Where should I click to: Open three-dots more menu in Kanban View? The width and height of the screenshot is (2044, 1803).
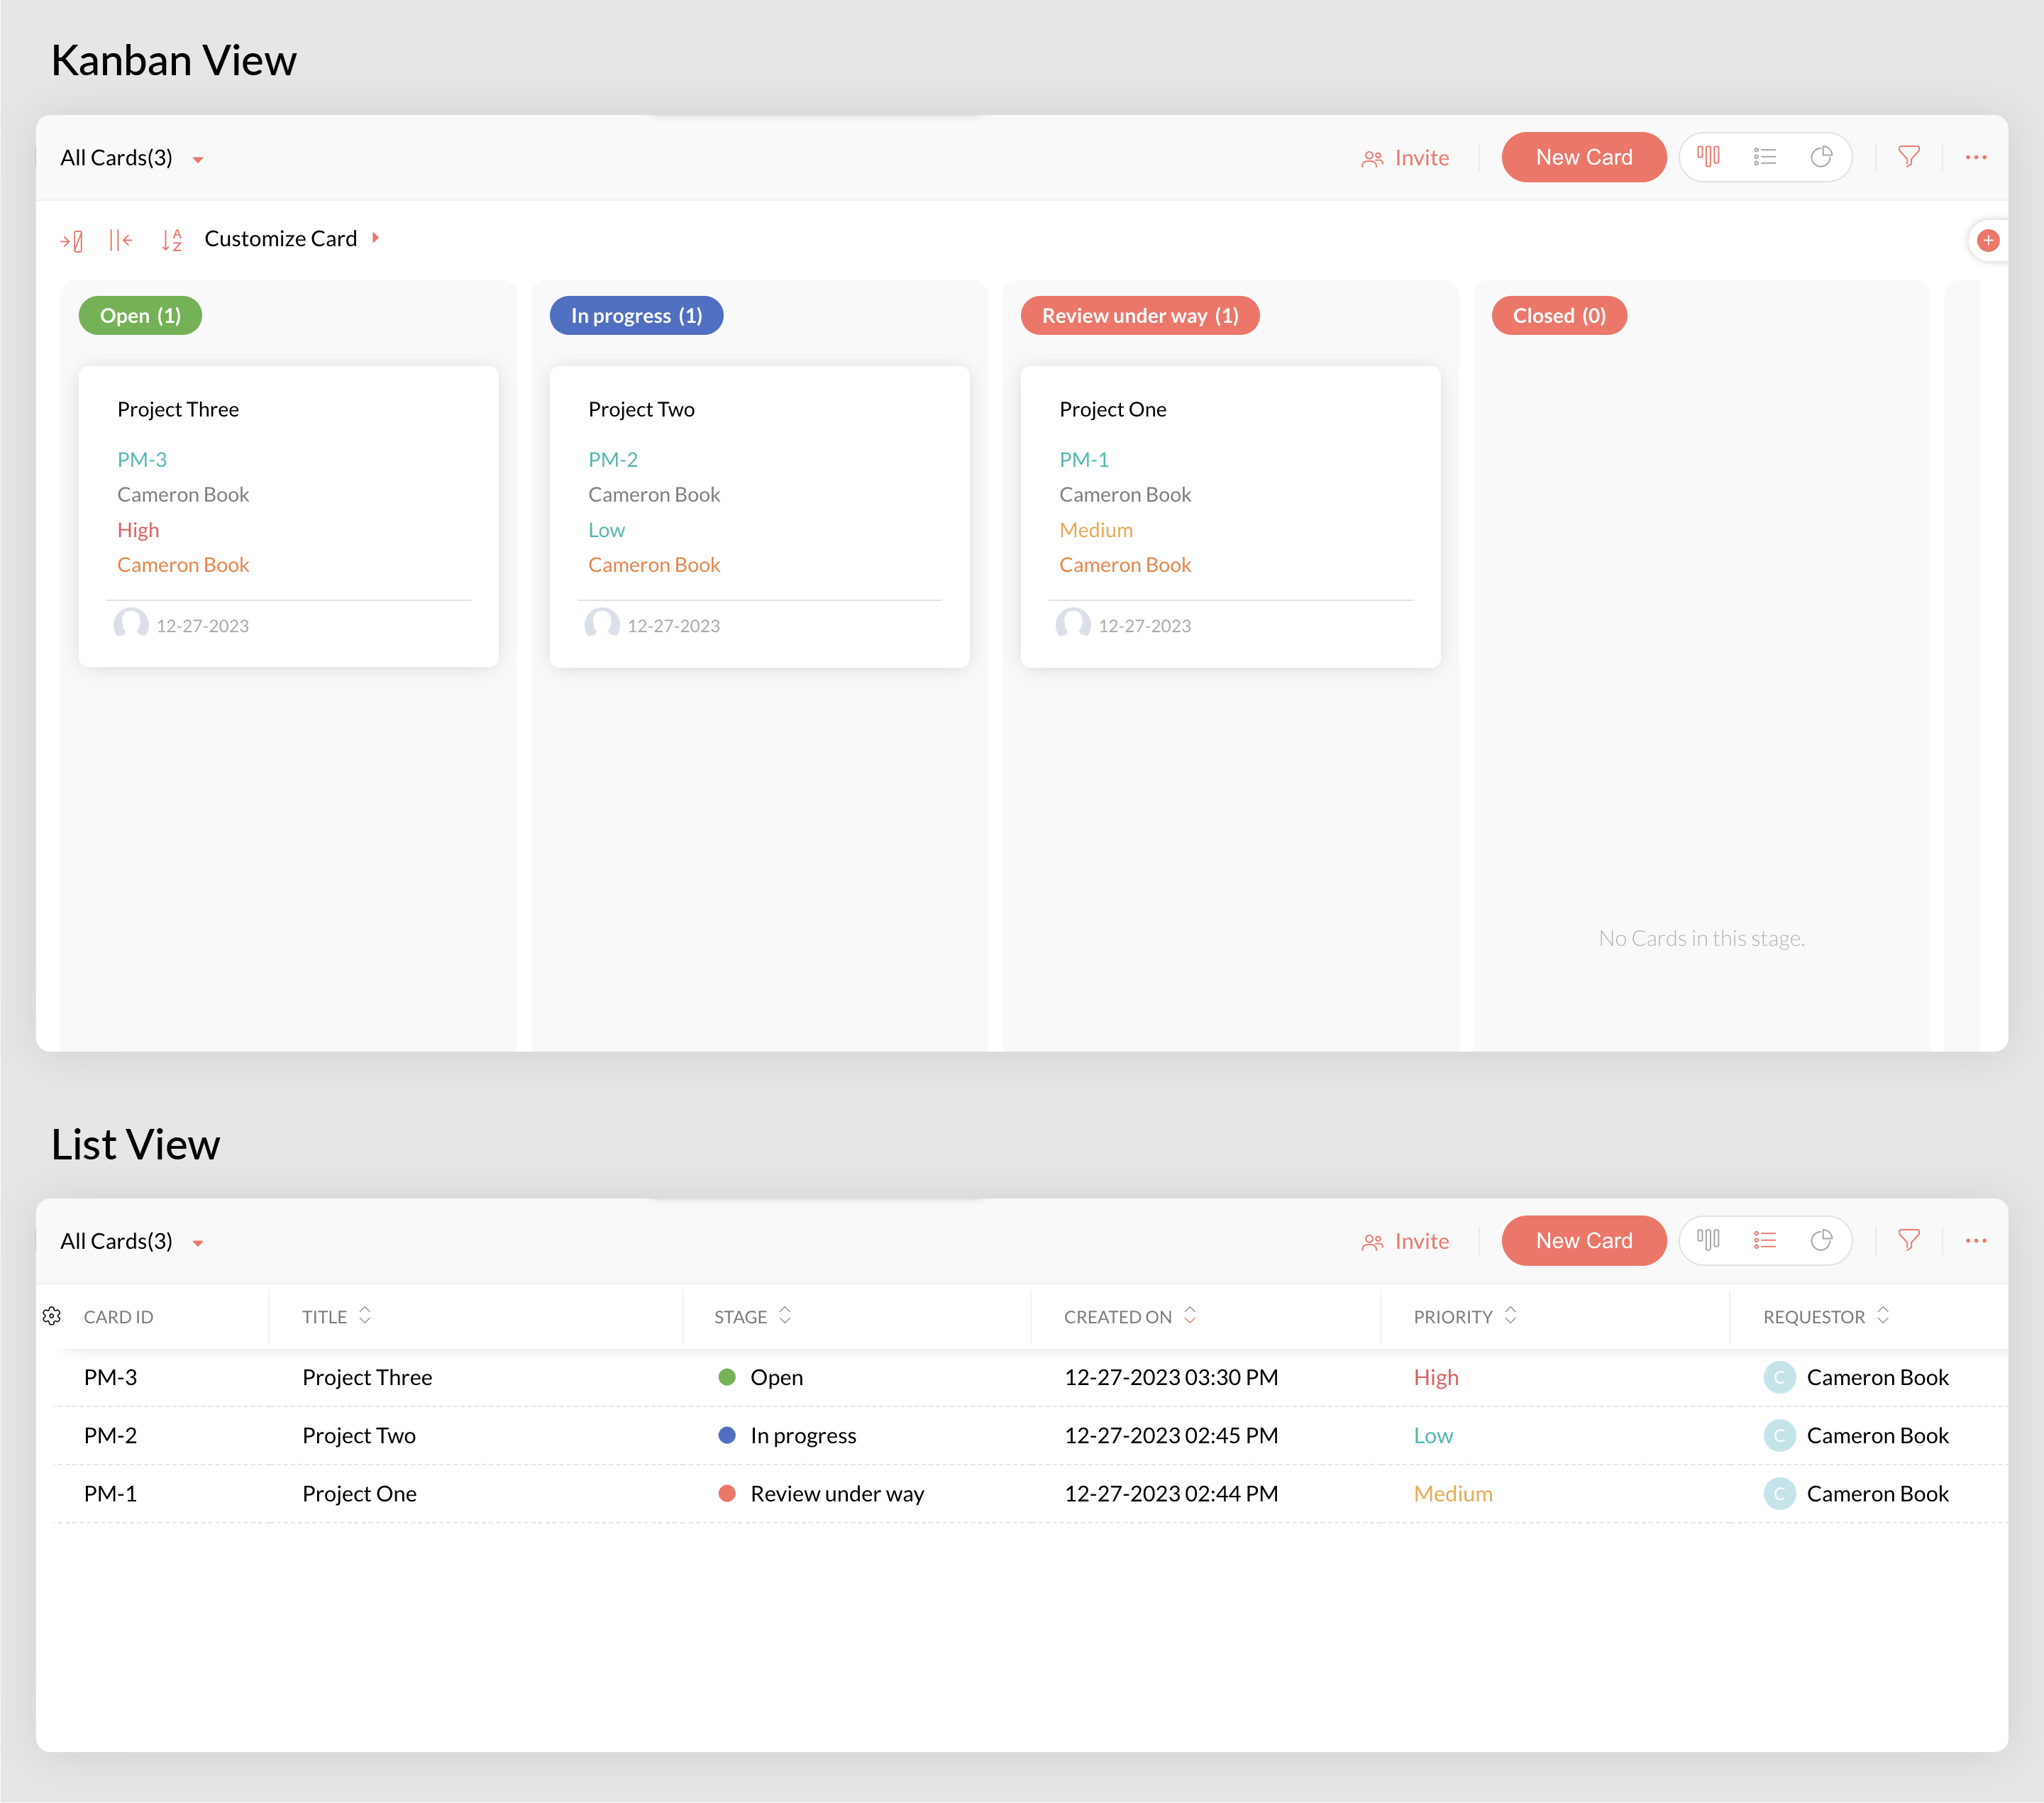point(1976,157)
